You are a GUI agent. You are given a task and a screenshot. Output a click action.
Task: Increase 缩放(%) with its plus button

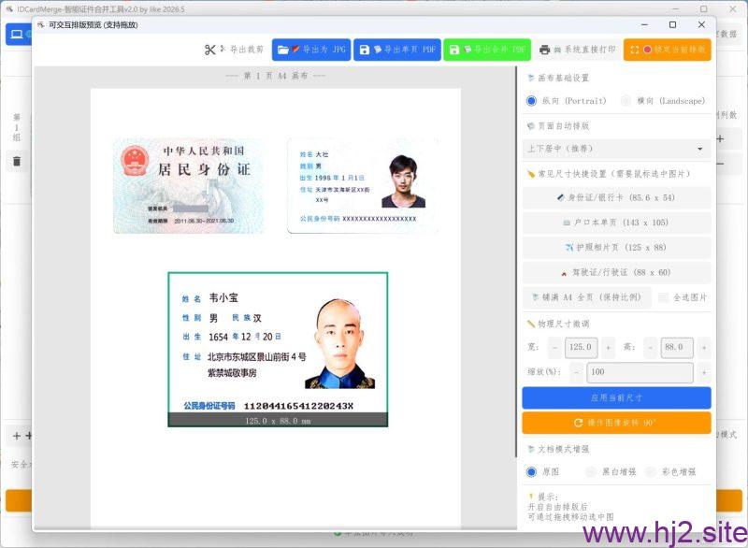pos(704,372)
